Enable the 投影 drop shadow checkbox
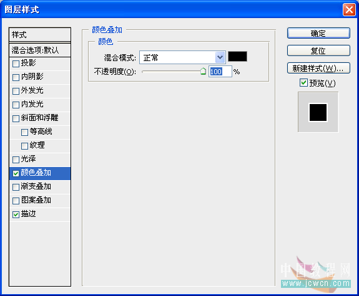Viewport: 359px width, 296px height. pyautogui.click(x=16, y=64)
